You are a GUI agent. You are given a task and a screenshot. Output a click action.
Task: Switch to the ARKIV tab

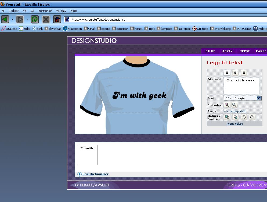(x=227, y=51)
